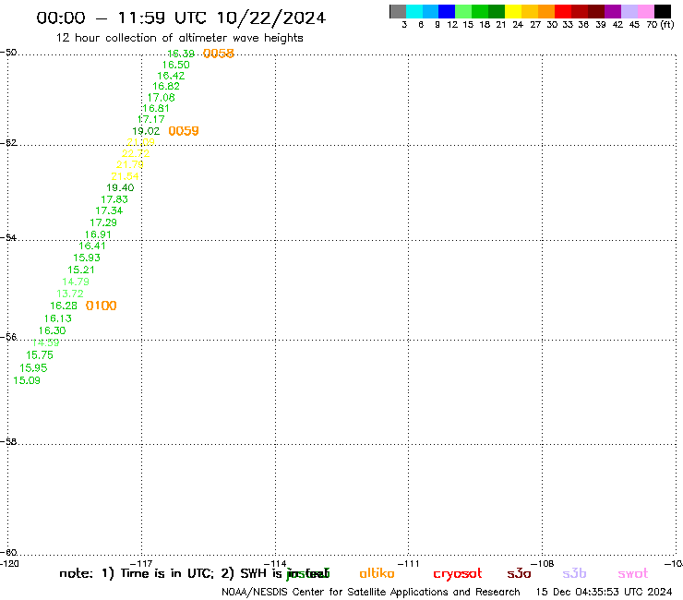
Task: Click the light green value 13.72
Action: (x=70, y=294)
